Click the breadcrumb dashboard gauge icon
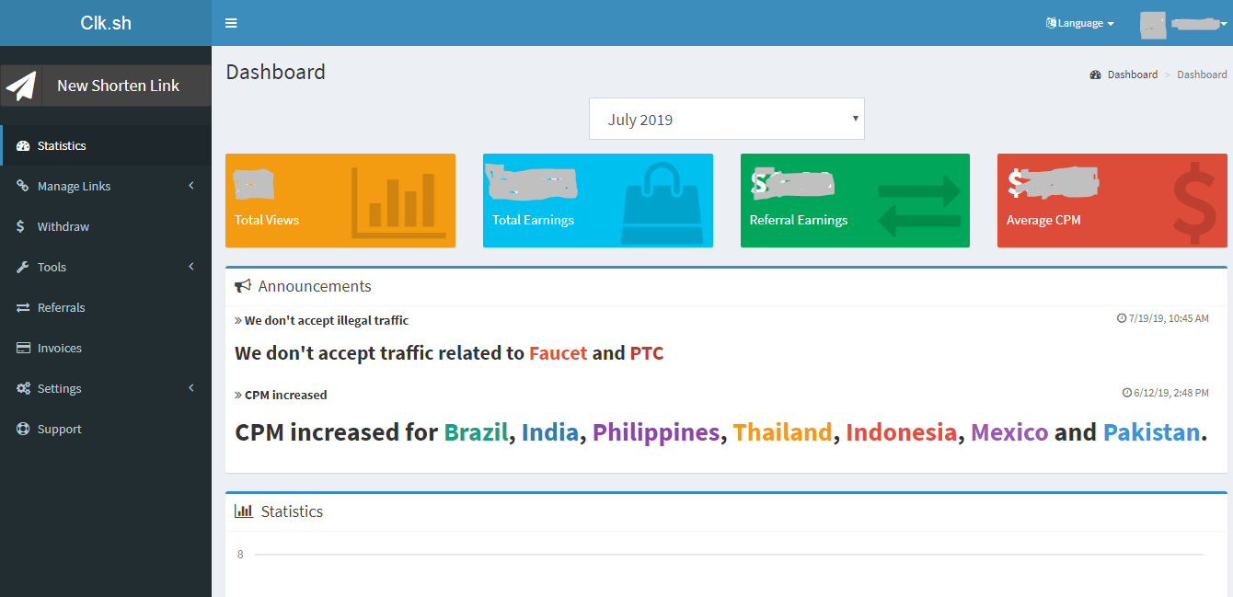The height and width of the screenshot is (597, 1233). [1096, 75]
